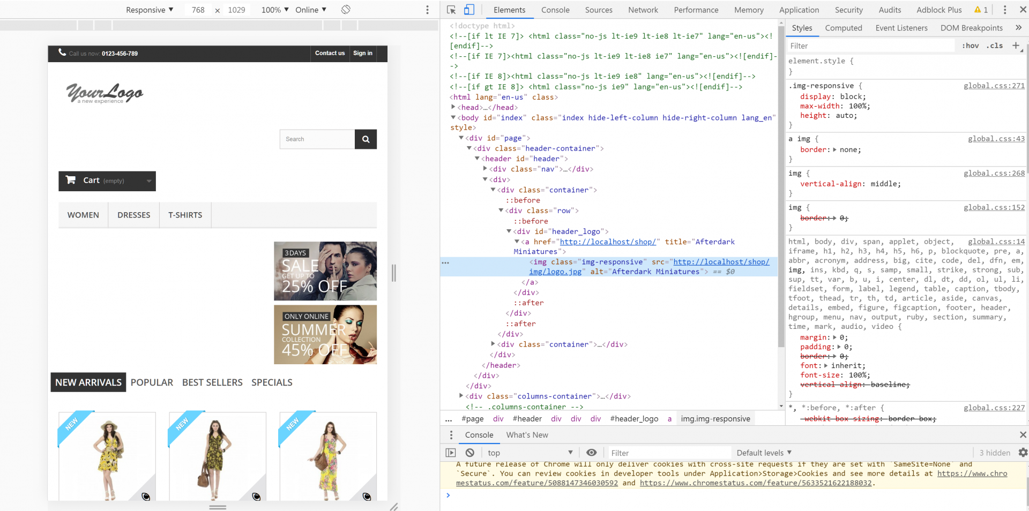Screen dimensions: 1029x511
Task: Select the POPULAR products tab
Action: click(x=152, y=382)
